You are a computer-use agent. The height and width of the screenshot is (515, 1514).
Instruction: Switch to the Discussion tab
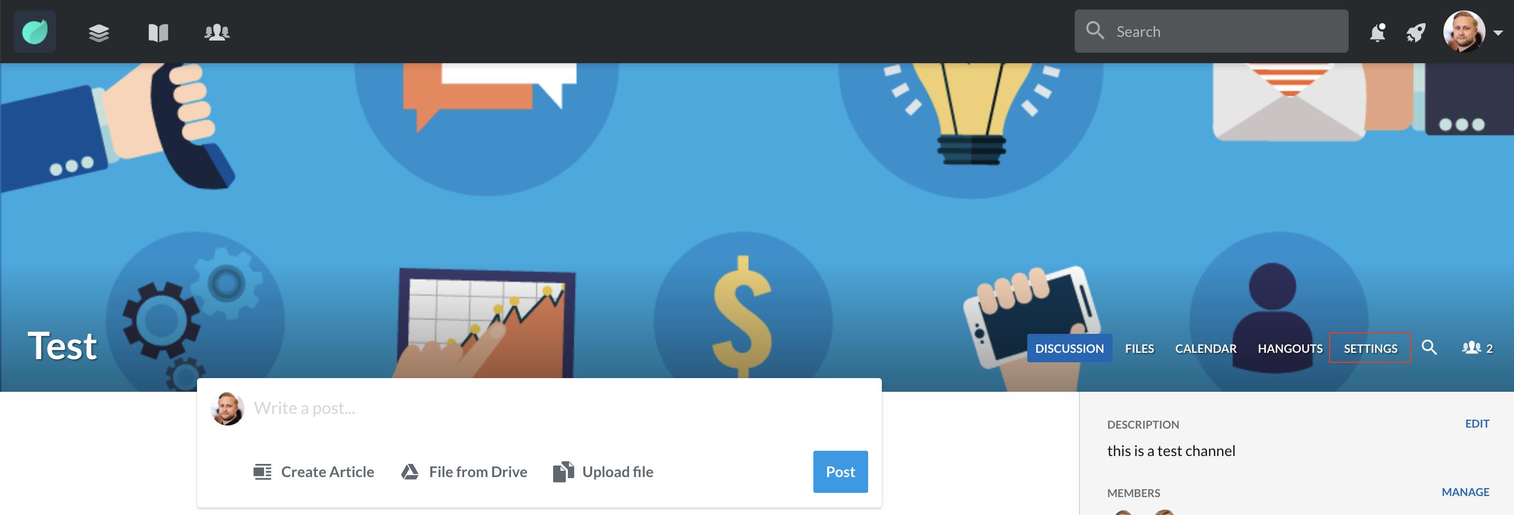point(1069,348)
